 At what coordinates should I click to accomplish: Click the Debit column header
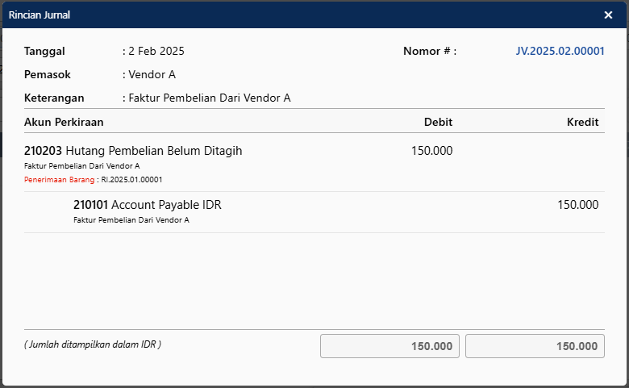(438, 122)
